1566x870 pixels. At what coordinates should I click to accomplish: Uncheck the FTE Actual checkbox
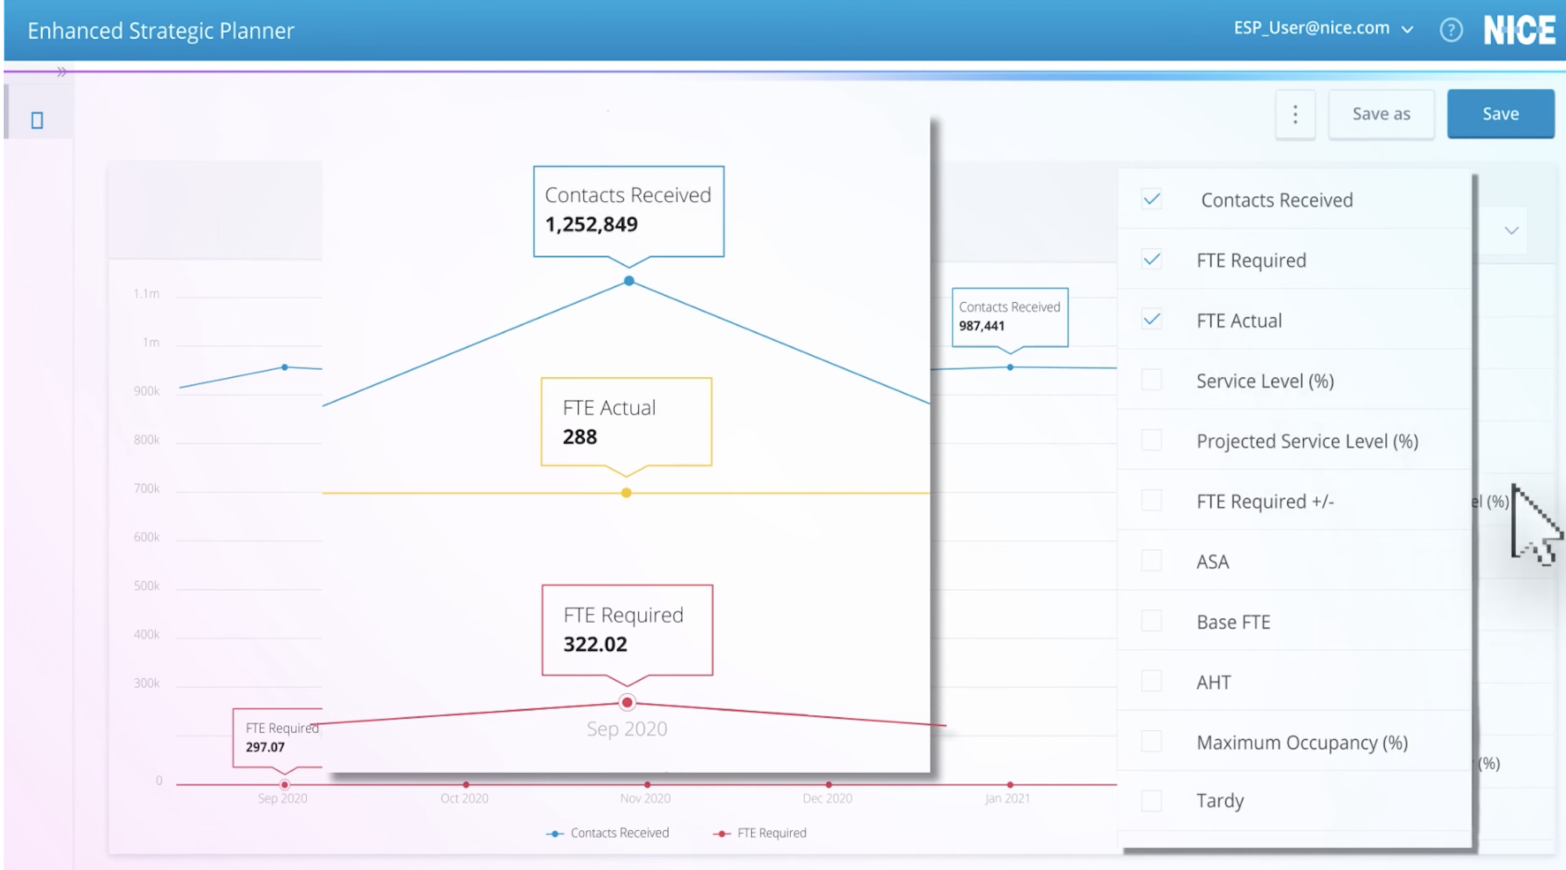1152,320
